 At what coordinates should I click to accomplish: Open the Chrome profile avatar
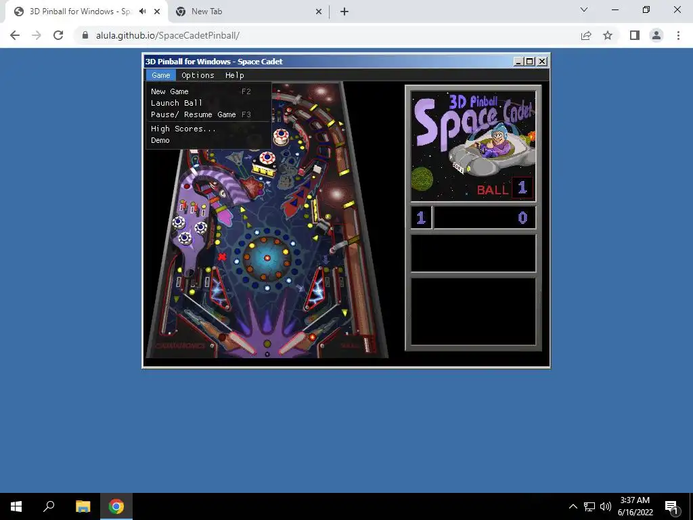[x=656, y=35]
